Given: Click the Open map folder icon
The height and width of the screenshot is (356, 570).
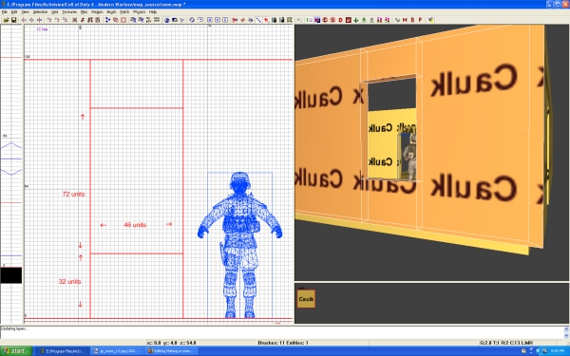Looking at the screenshot, I should [x=7, y=20].
